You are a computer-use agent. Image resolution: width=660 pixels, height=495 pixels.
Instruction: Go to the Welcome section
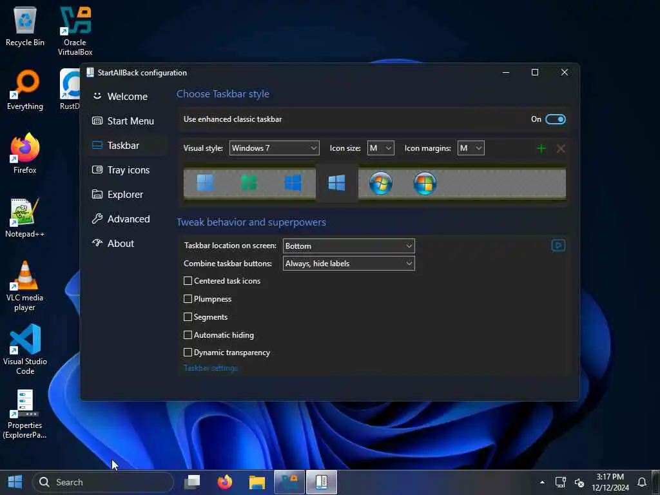(x=126, y=97)
